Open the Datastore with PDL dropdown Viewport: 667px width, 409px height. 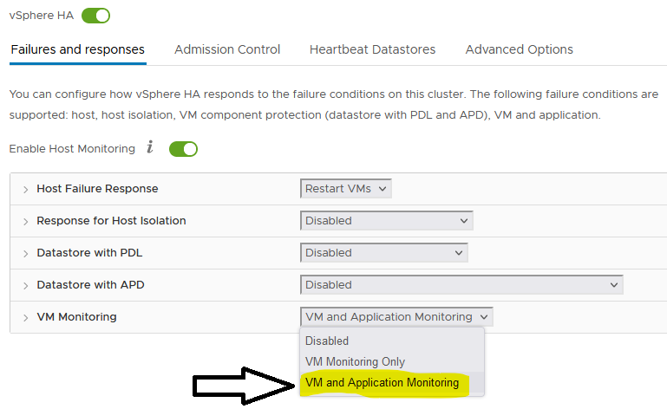(x=383, y=252)
